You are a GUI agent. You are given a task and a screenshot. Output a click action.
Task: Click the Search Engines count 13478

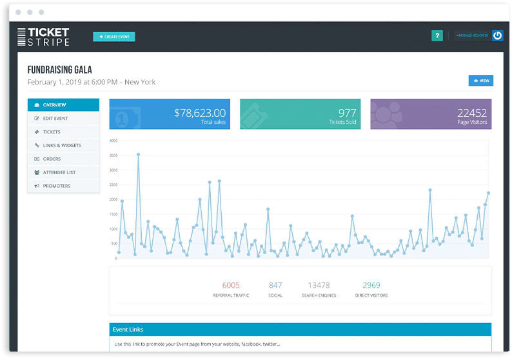click(x=319, y=285)
